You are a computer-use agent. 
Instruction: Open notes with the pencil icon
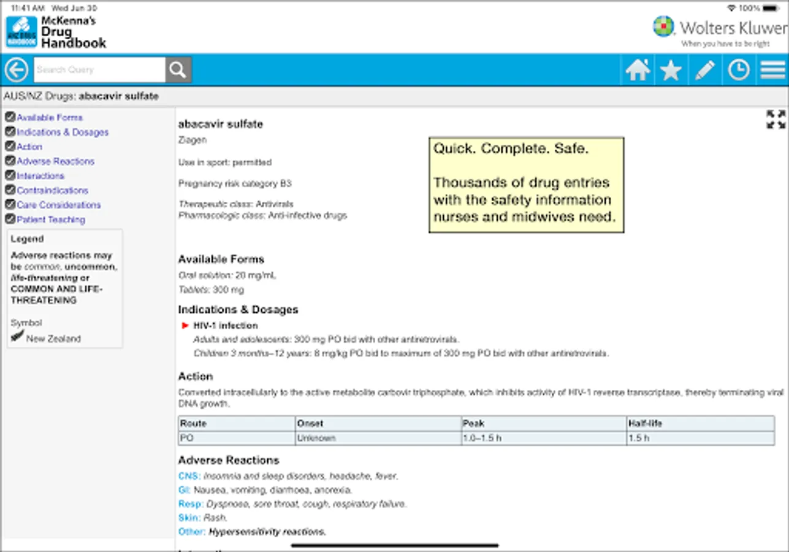(705, 70)
